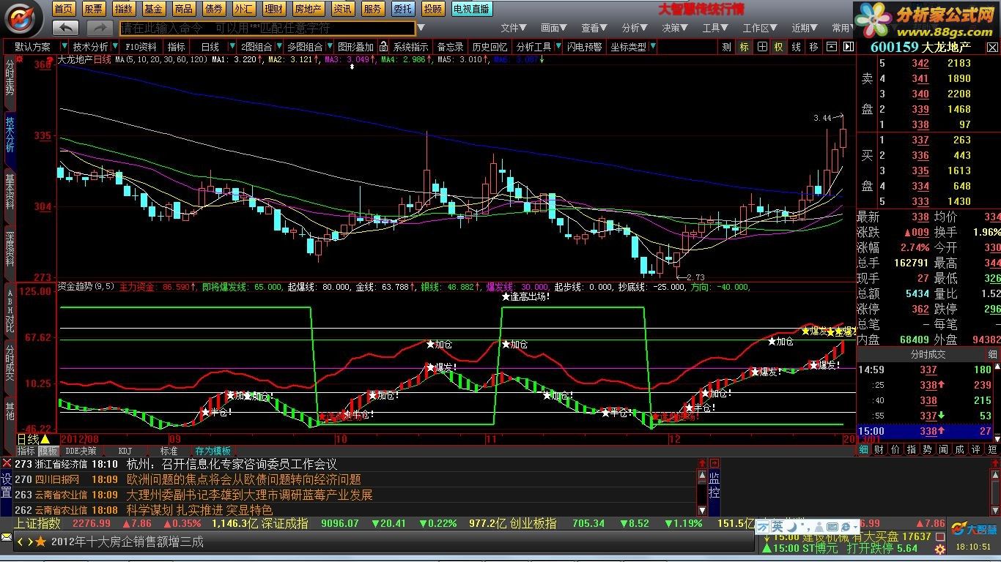Viewport: 1001px width, 562px height.
Task: Select the 基本资料 vertical side tab
Action: coord(10,191)
